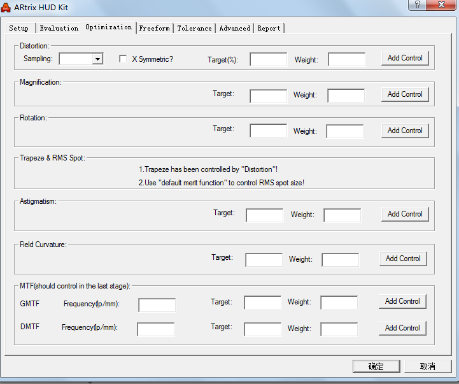
Task: Add Control for Distortion
Action: [405, 58]
